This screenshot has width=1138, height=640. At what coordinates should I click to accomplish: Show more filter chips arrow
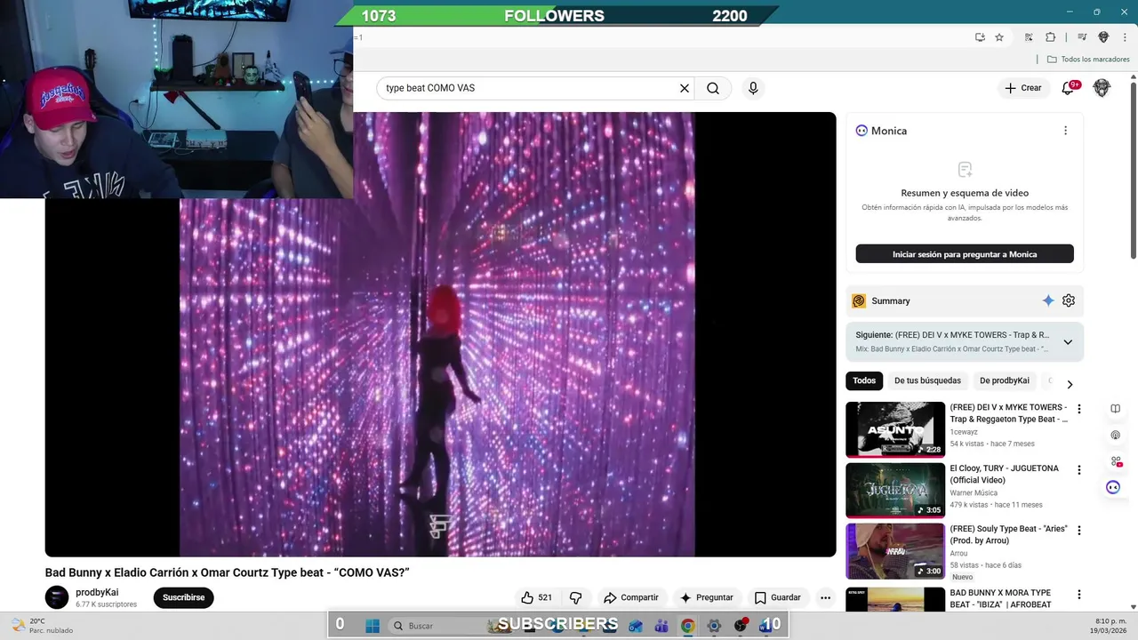(x=1070, y=384)
